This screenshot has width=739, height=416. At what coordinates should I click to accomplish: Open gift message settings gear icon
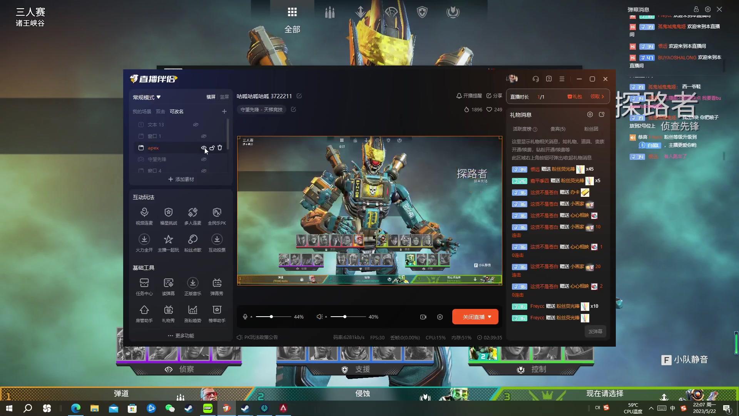[x=590, y=114]
